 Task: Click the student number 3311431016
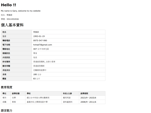[x=13, y=19]
